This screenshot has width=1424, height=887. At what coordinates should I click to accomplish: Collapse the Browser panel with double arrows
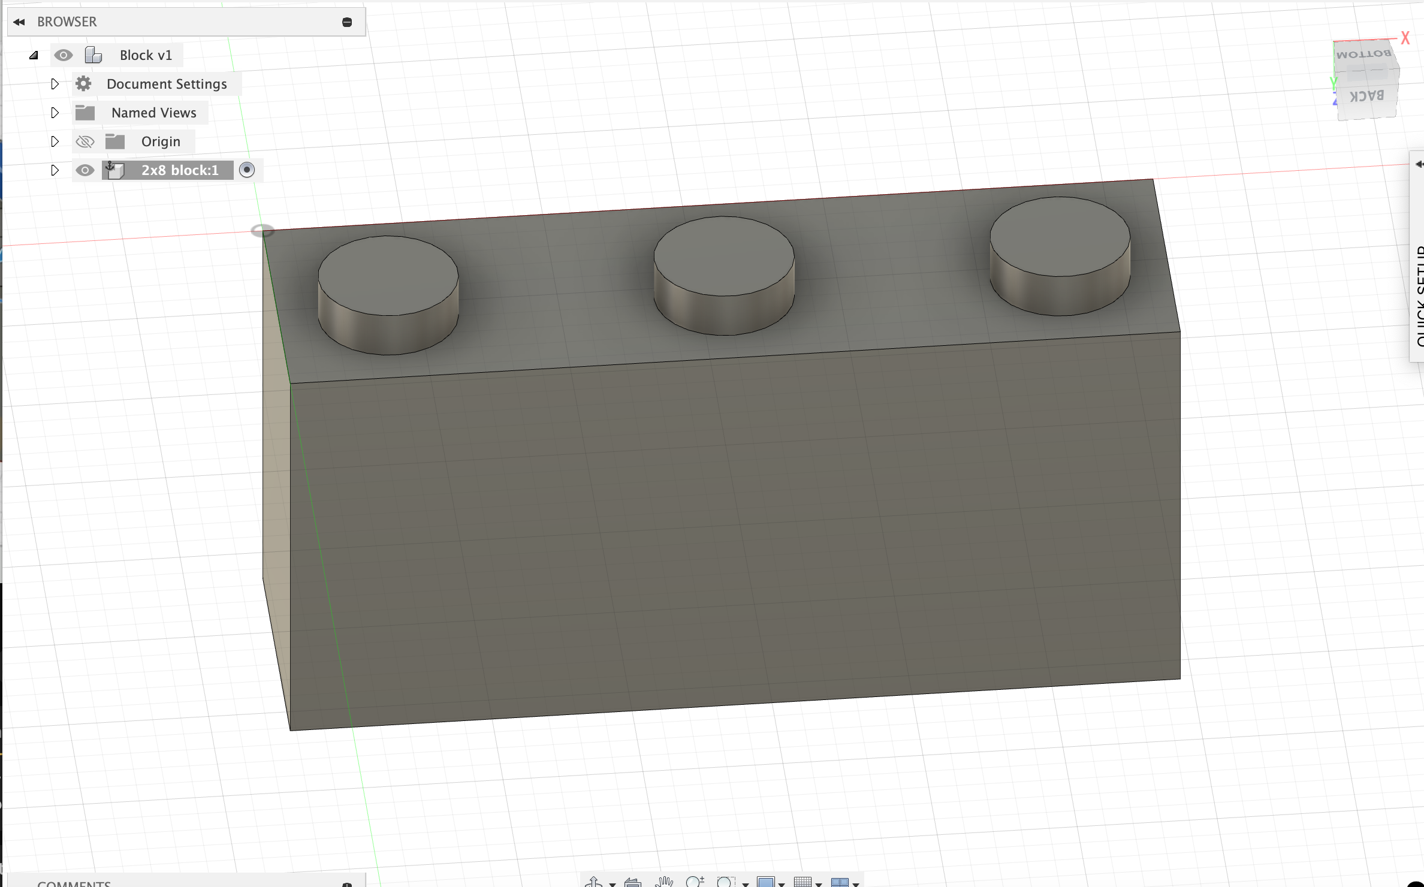click(19, 22)
